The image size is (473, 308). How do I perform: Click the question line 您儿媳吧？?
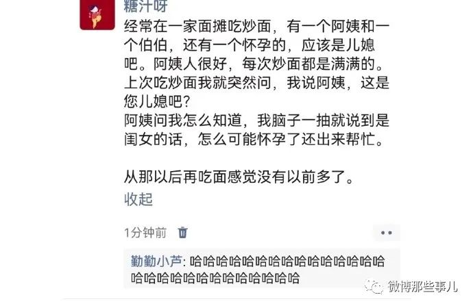point(157,101)
